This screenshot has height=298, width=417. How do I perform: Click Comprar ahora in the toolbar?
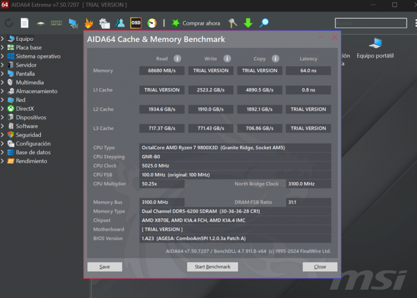point(196,23)
